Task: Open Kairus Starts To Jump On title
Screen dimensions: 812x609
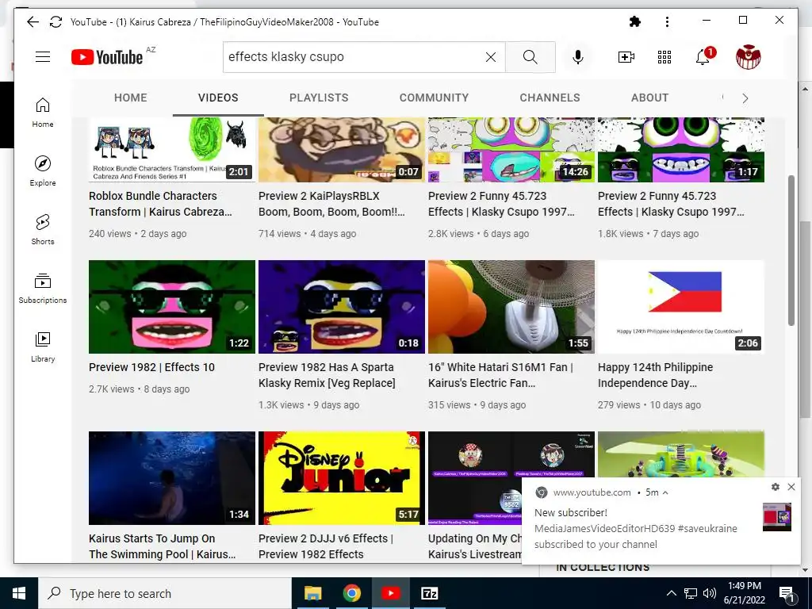Action: coord(162,546)
